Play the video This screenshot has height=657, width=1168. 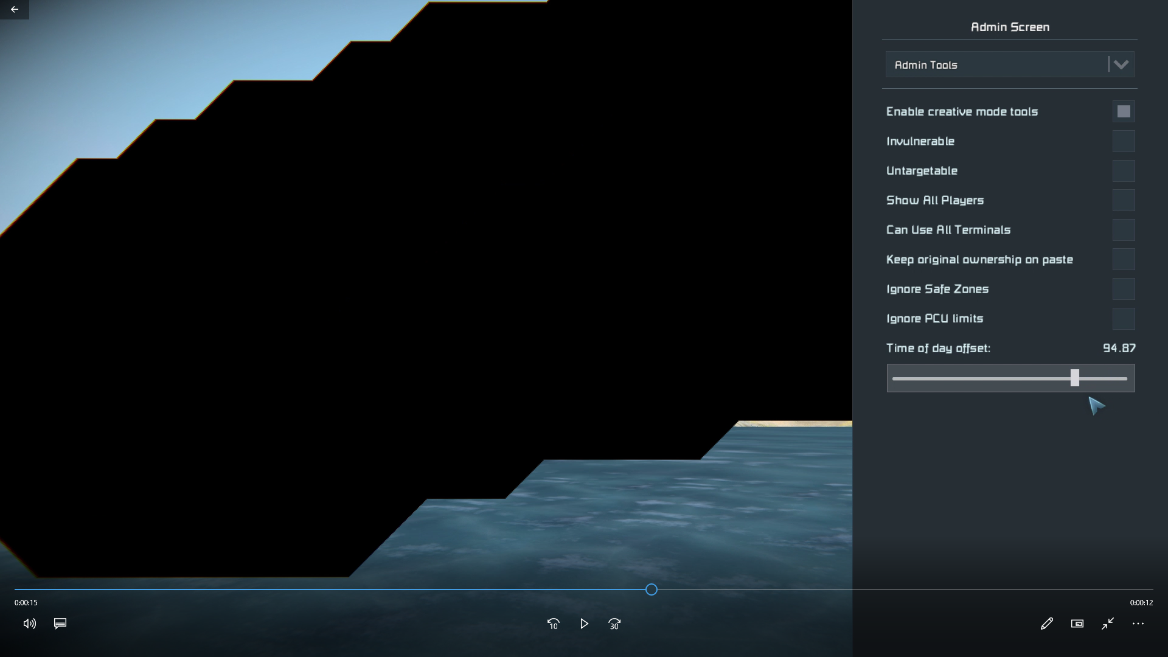[584, 624]
